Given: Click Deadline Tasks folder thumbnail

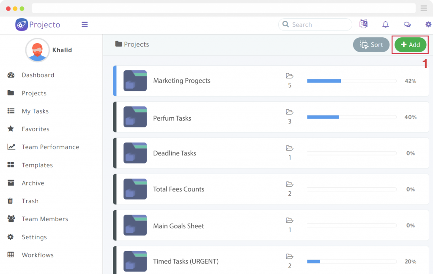Looking at the screenshot, I should 135,153.
